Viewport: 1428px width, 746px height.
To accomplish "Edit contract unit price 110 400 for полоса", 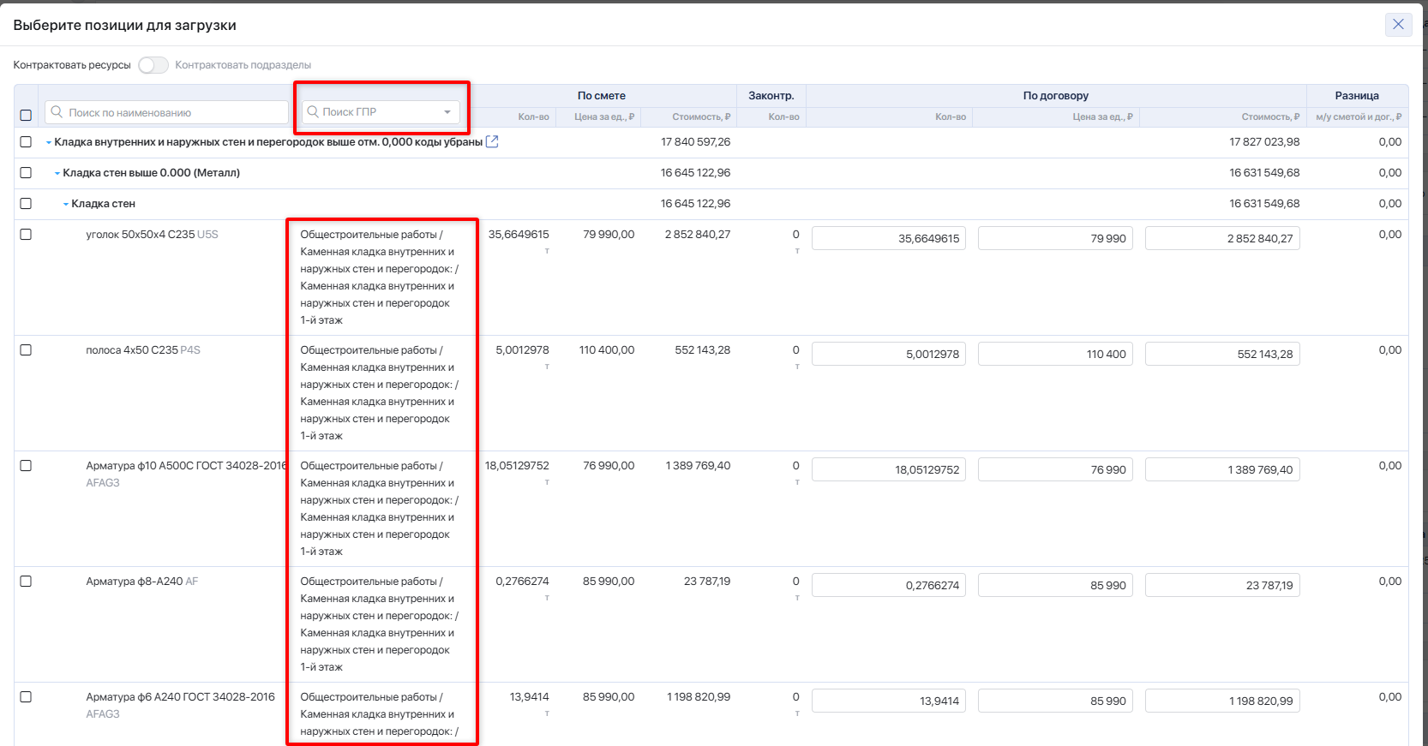I will click(1054, 355).
